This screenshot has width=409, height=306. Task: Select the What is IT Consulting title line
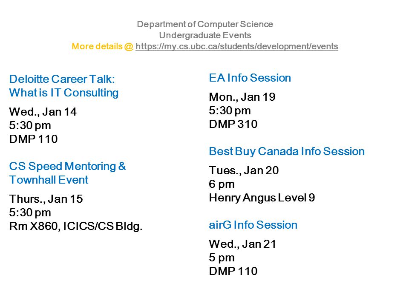click(x=64, y=93)
